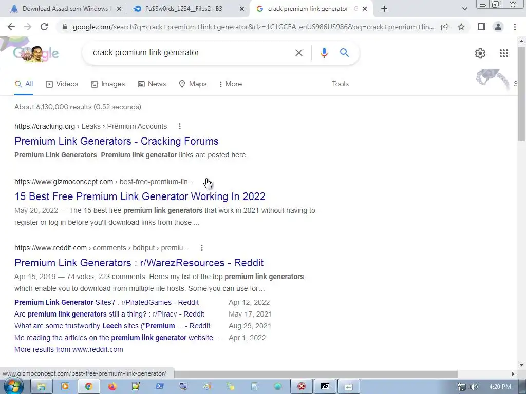The height and width of the screenshot is (394, 526).
Task: Share this page via the address bar icon
Action: 445,27
